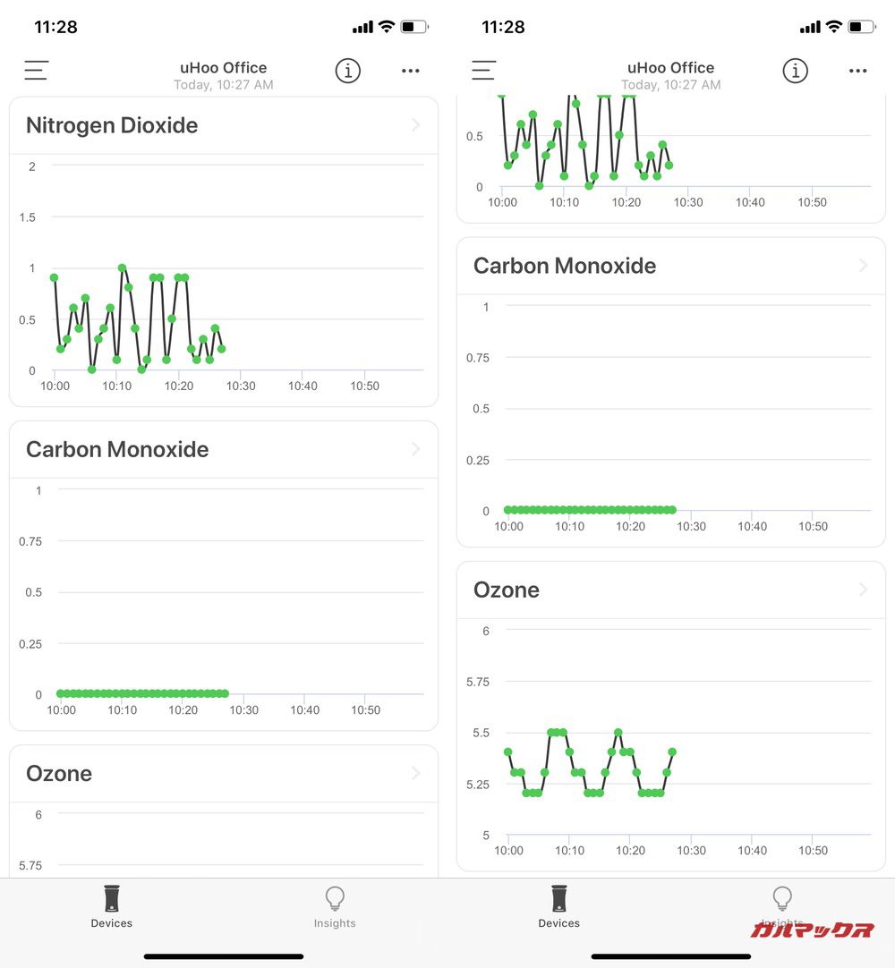Viewport: 895px width, 968px height.
Task: Tap the uHoo Office title on left screen
Action: 223,68
